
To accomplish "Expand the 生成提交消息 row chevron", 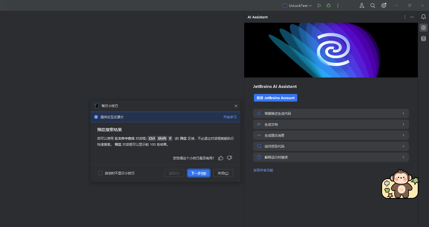I will 403,135.
